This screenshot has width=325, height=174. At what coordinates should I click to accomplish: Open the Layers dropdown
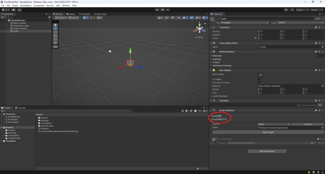point(302,10)
